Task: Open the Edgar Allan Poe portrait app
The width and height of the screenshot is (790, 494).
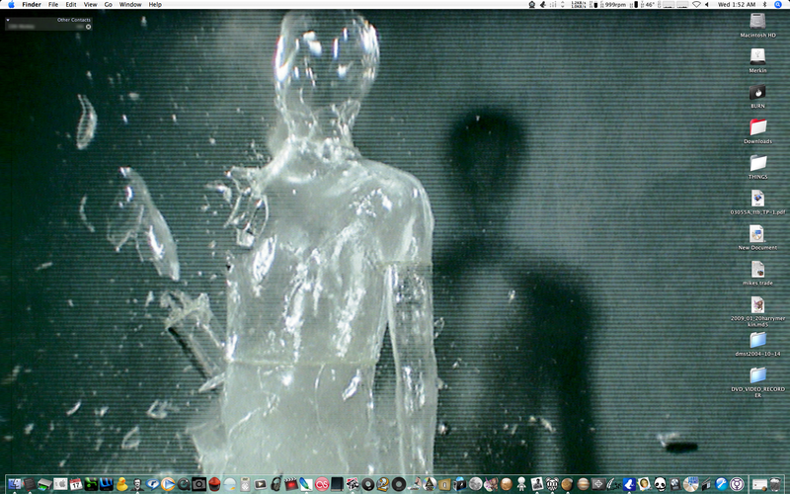Action: 137,484
